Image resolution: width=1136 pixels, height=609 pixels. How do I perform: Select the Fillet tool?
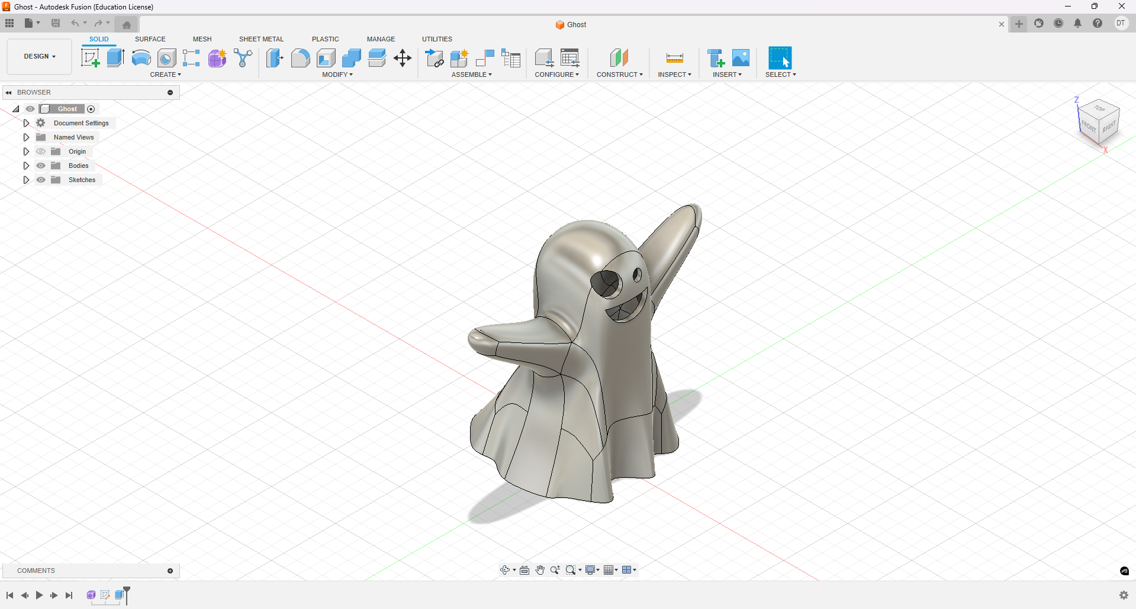[x=300, y=57]
